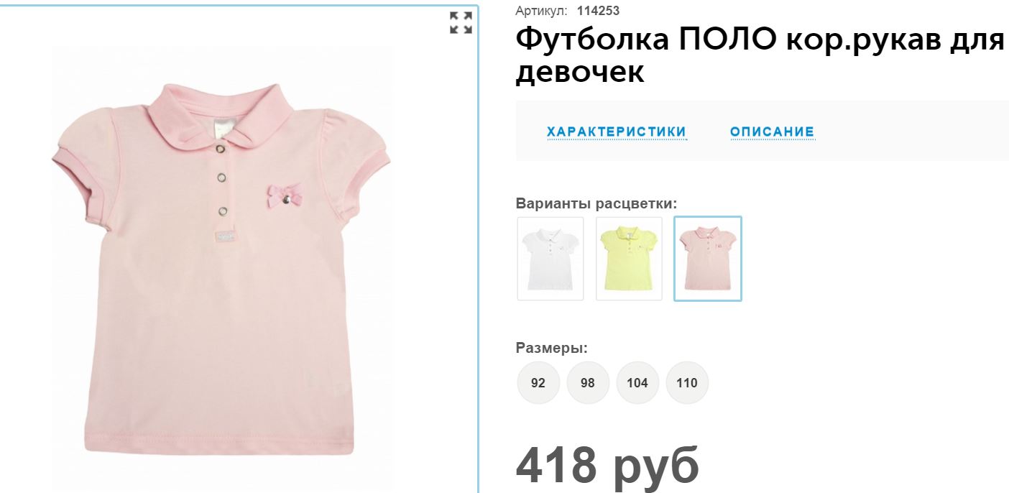Click the pink bow on the shirt

[285, 195]
